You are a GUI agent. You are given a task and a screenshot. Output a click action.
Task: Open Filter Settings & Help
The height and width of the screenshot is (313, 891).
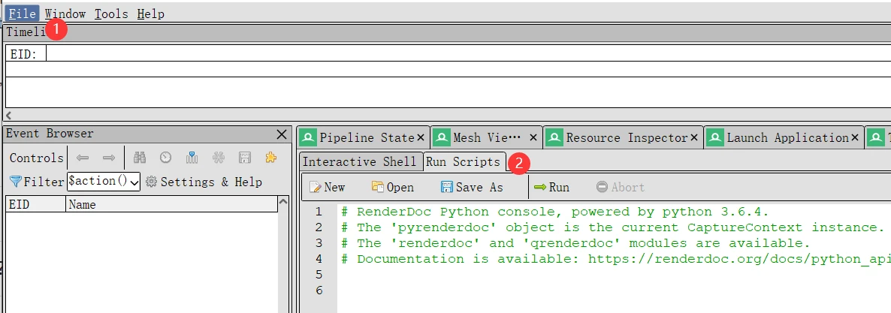point(204,182)
